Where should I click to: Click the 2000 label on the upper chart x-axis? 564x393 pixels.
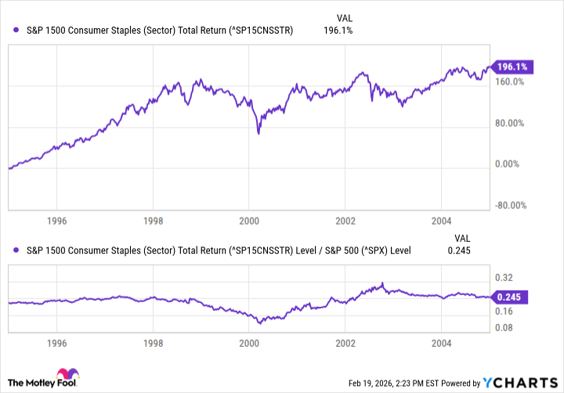[x=248, y=222]
